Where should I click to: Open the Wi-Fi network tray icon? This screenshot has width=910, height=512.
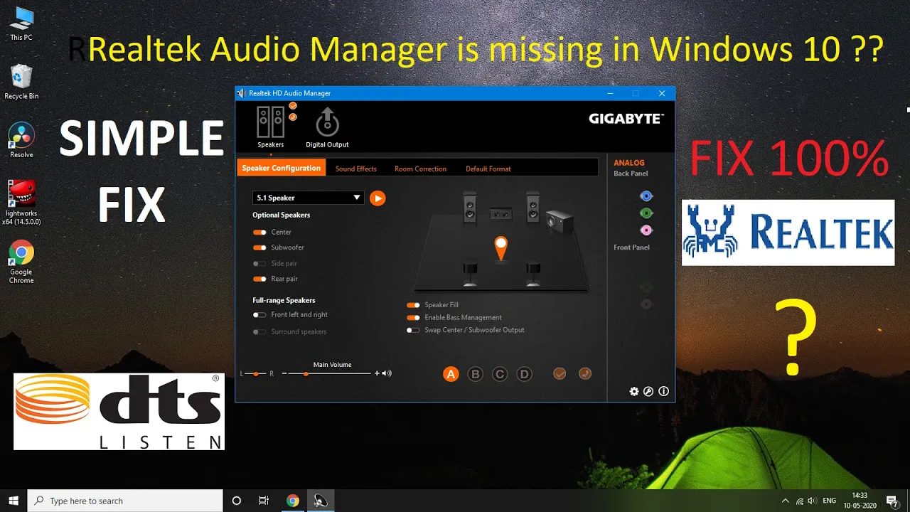tap(800, 501)
